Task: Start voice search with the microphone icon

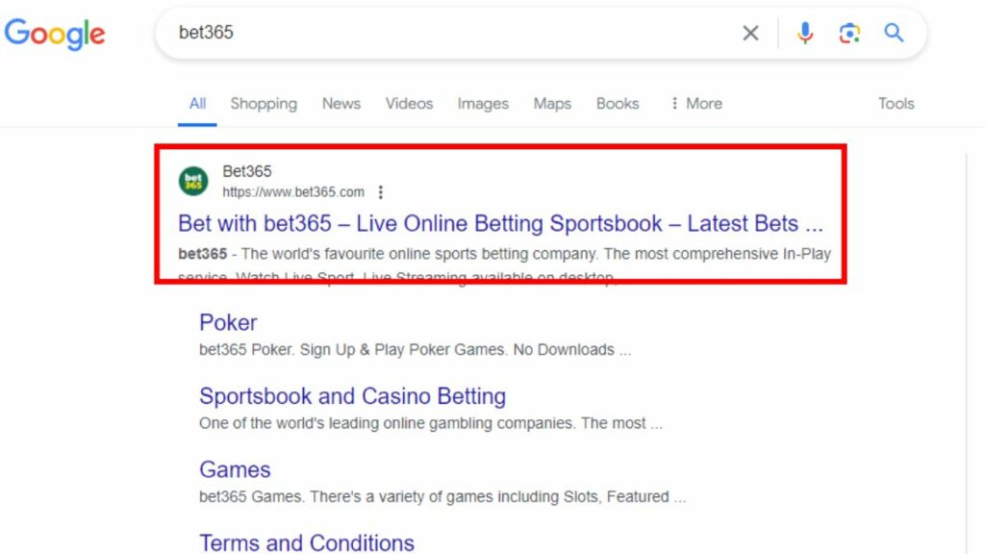Action: pos(805,33)
